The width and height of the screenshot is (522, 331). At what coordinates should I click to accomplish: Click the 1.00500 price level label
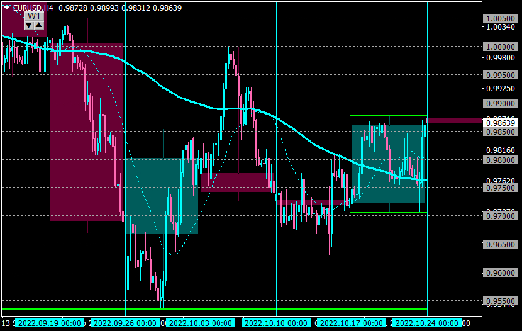coord(501,19)
